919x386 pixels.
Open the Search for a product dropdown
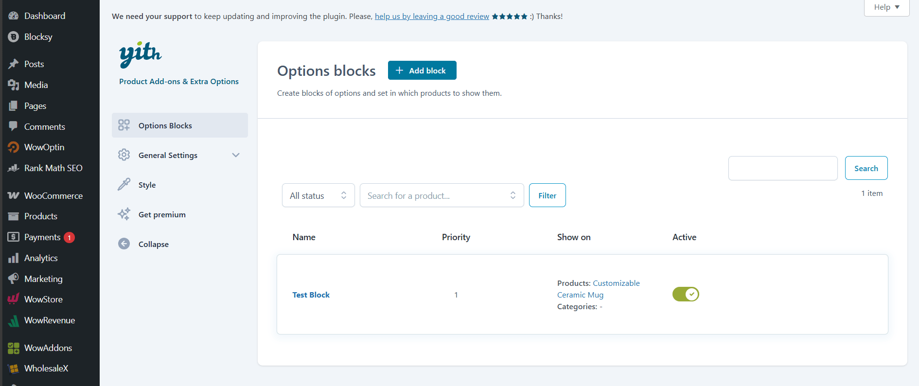click(442, 195)
